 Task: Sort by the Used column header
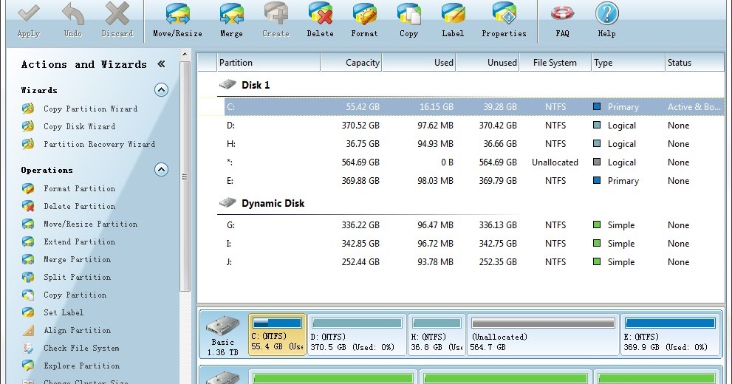click(x=419, y=63)
